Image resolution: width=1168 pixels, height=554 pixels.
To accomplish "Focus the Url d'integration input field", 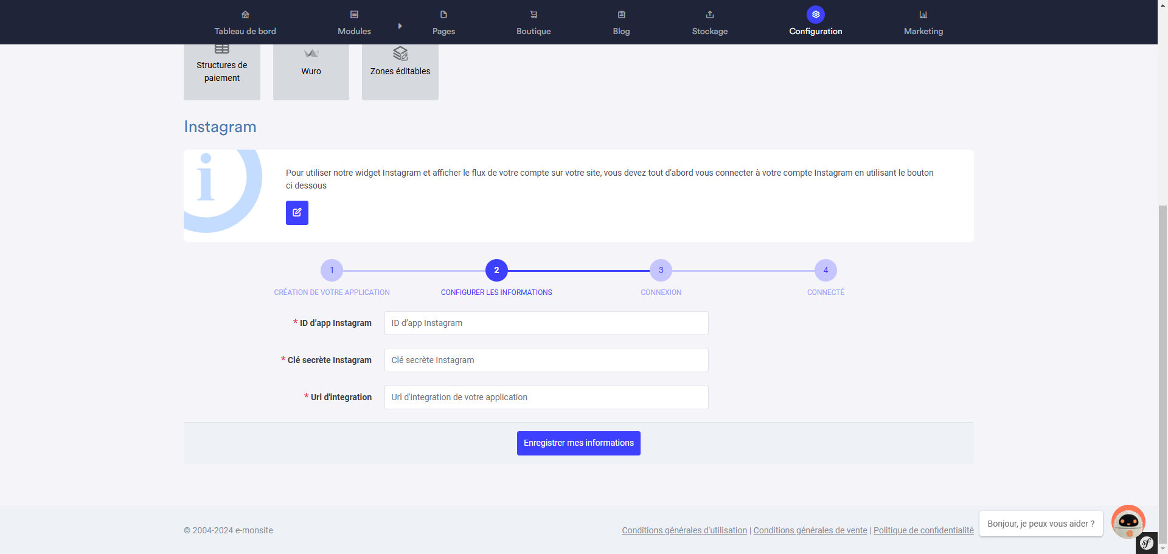I will pyautogui.click(x=546, y=397).
